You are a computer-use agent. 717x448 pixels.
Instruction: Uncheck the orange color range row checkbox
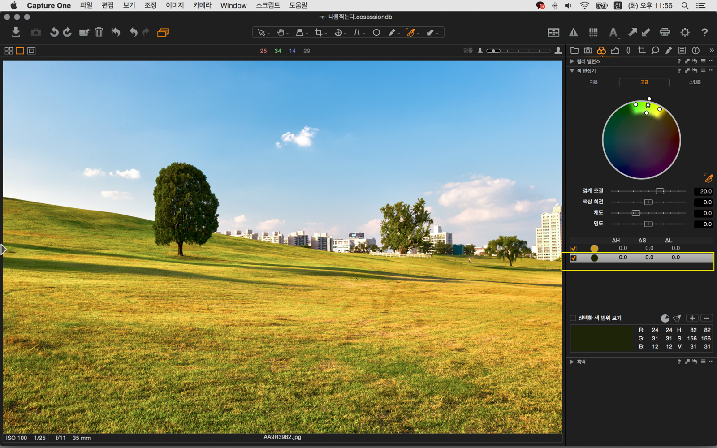click(x=574, y=248)
